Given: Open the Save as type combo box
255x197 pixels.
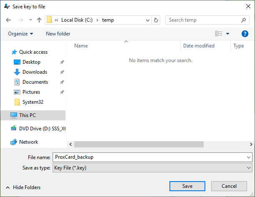Looking at the screenshot, I should (152, 168).
